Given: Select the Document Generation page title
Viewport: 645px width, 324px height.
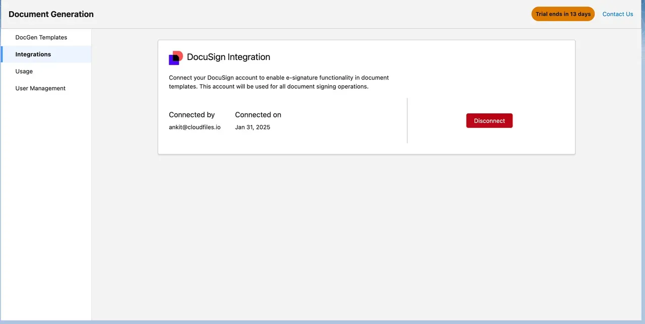Looking at the screenshot, I should click(x=51, y=14).
